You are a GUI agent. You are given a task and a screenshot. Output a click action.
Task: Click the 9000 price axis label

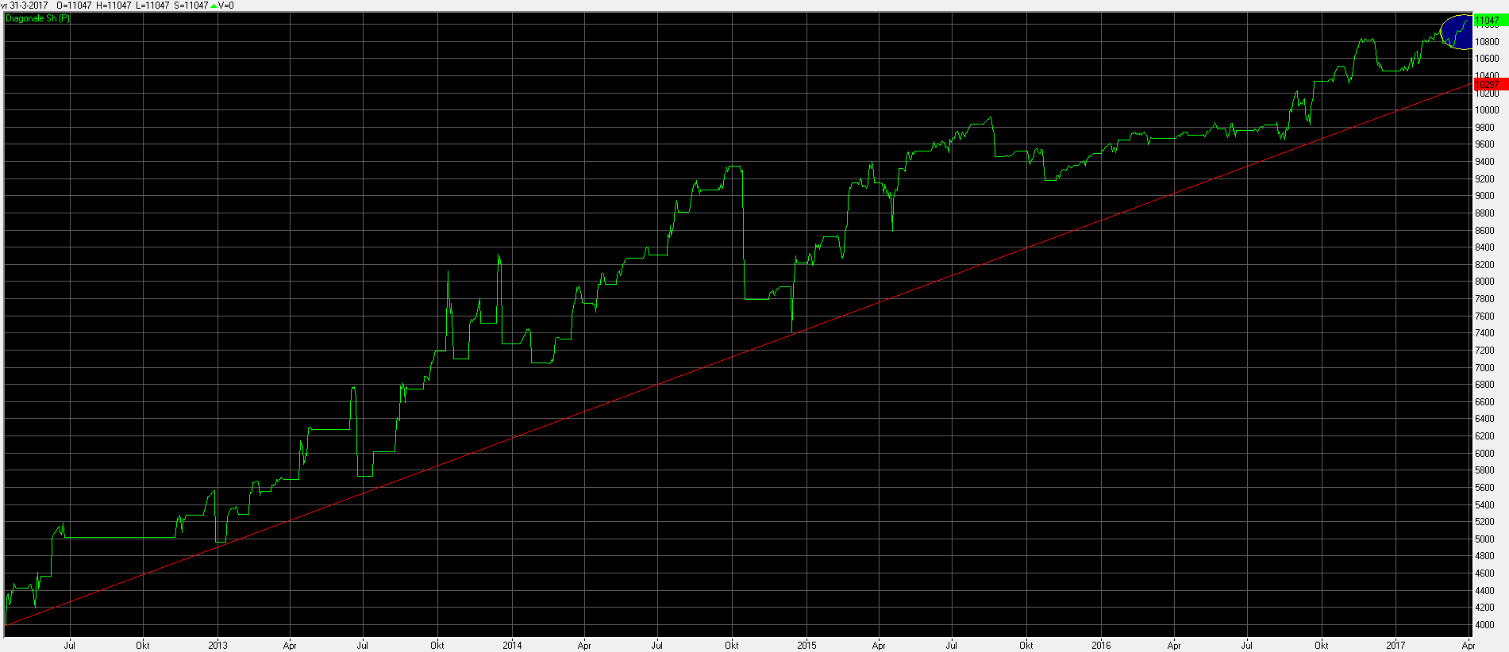(x=1484, y=195)
